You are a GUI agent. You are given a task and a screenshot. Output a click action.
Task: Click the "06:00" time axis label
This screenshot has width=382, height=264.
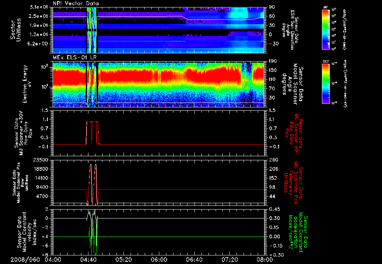click(x=159, y=260)
